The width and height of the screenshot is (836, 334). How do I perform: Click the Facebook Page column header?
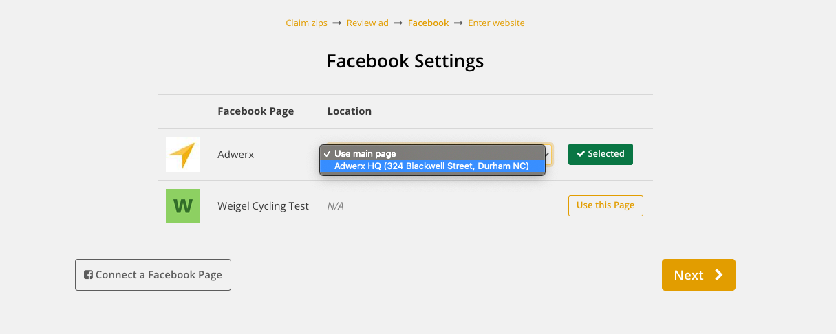[x=256, y=111]
